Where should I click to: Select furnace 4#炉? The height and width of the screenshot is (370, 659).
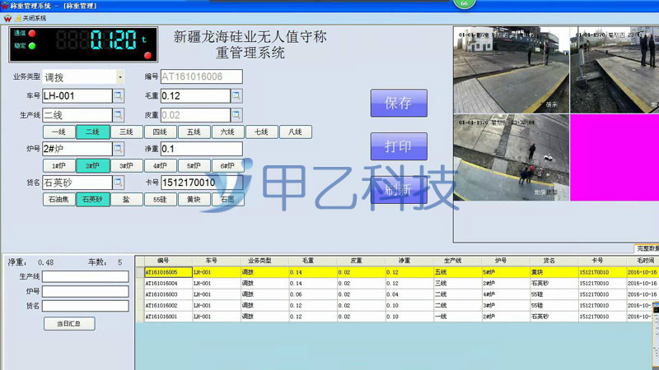pyautogui.click(x=159, y=165)
